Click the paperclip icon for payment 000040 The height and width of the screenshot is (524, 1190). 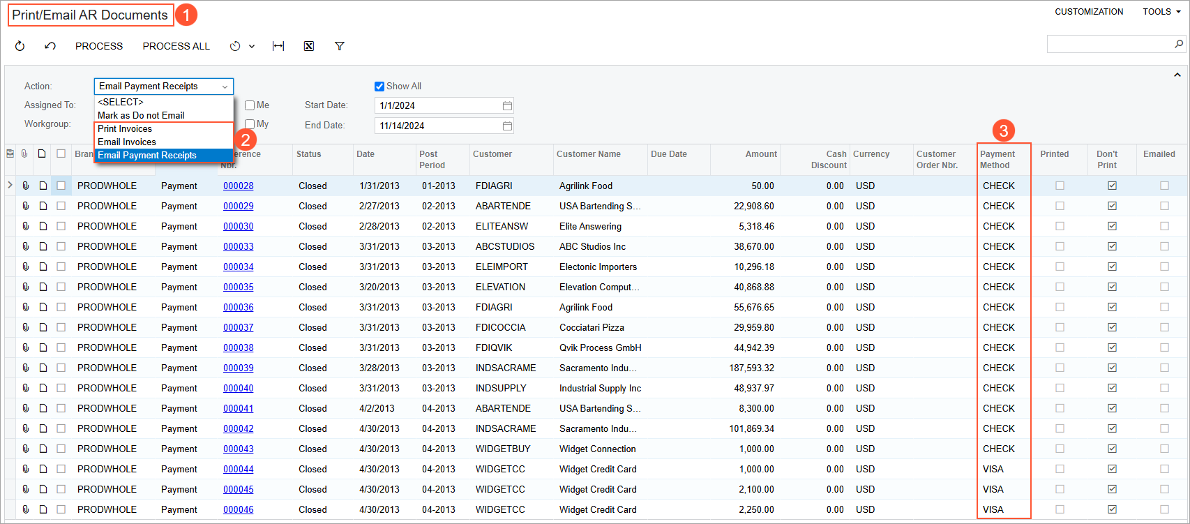point(25,388)
